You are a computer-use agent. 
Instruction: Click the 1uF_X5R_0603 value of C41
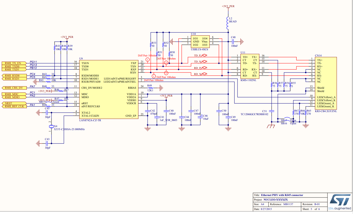168,120
